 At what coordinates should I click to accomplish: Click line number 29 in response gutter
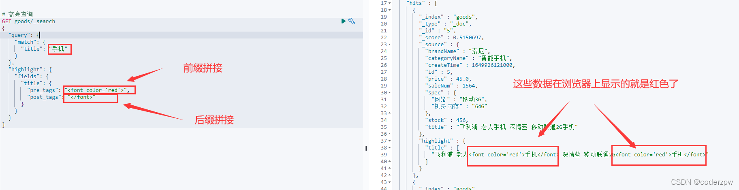pyautogui.click(x=384, y=86)
